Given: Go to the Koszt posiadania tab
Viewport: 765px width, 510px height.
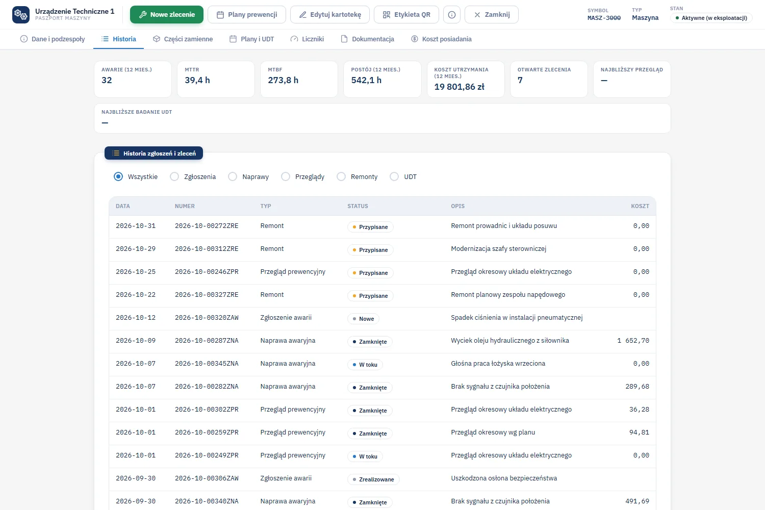Looking at the screenshot, I should tap(441, 39).
